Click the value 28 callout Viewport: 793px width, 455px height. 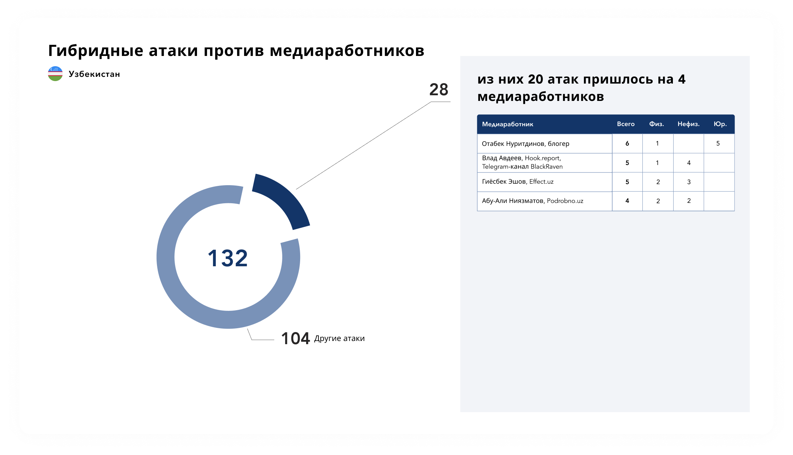coord(439,90)
